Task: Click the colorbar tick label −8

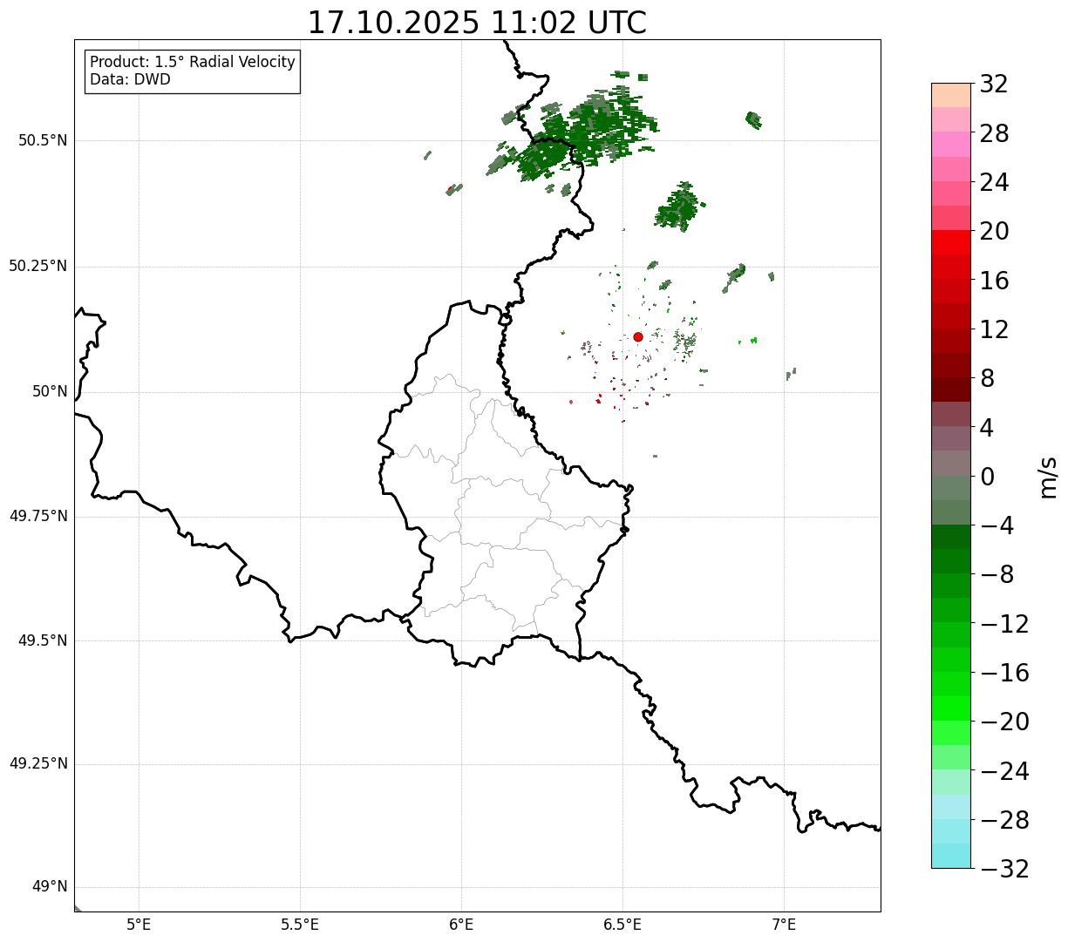Action: pyautogui.click(x=997, y=574)
